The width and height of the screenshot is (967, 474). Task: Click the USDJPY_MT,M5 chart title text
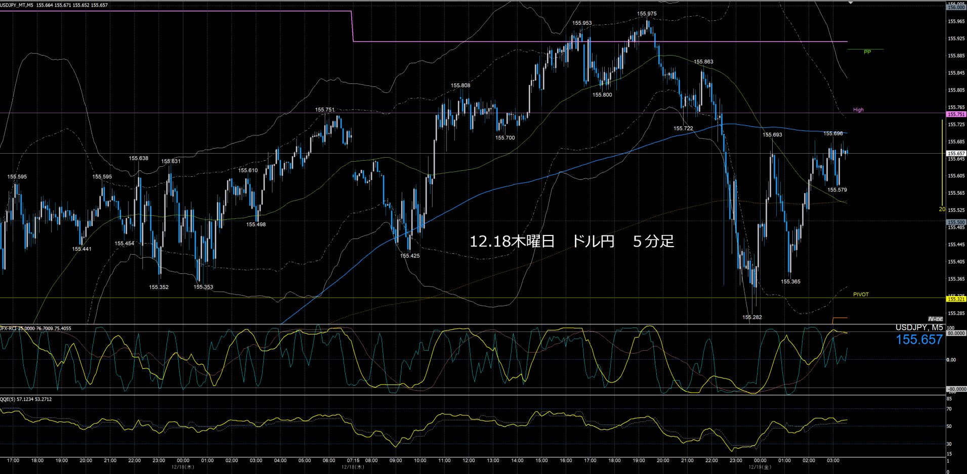click(17, 5)
